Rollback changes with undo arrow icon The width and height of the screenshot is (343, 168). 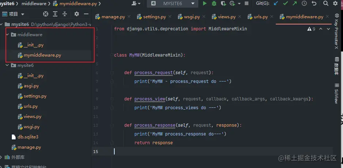click(314, 4)
